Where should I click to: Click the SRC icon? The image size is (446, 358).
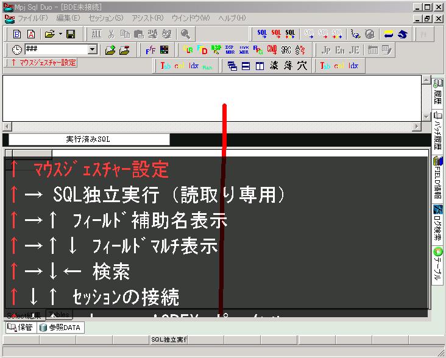(286, 50)
